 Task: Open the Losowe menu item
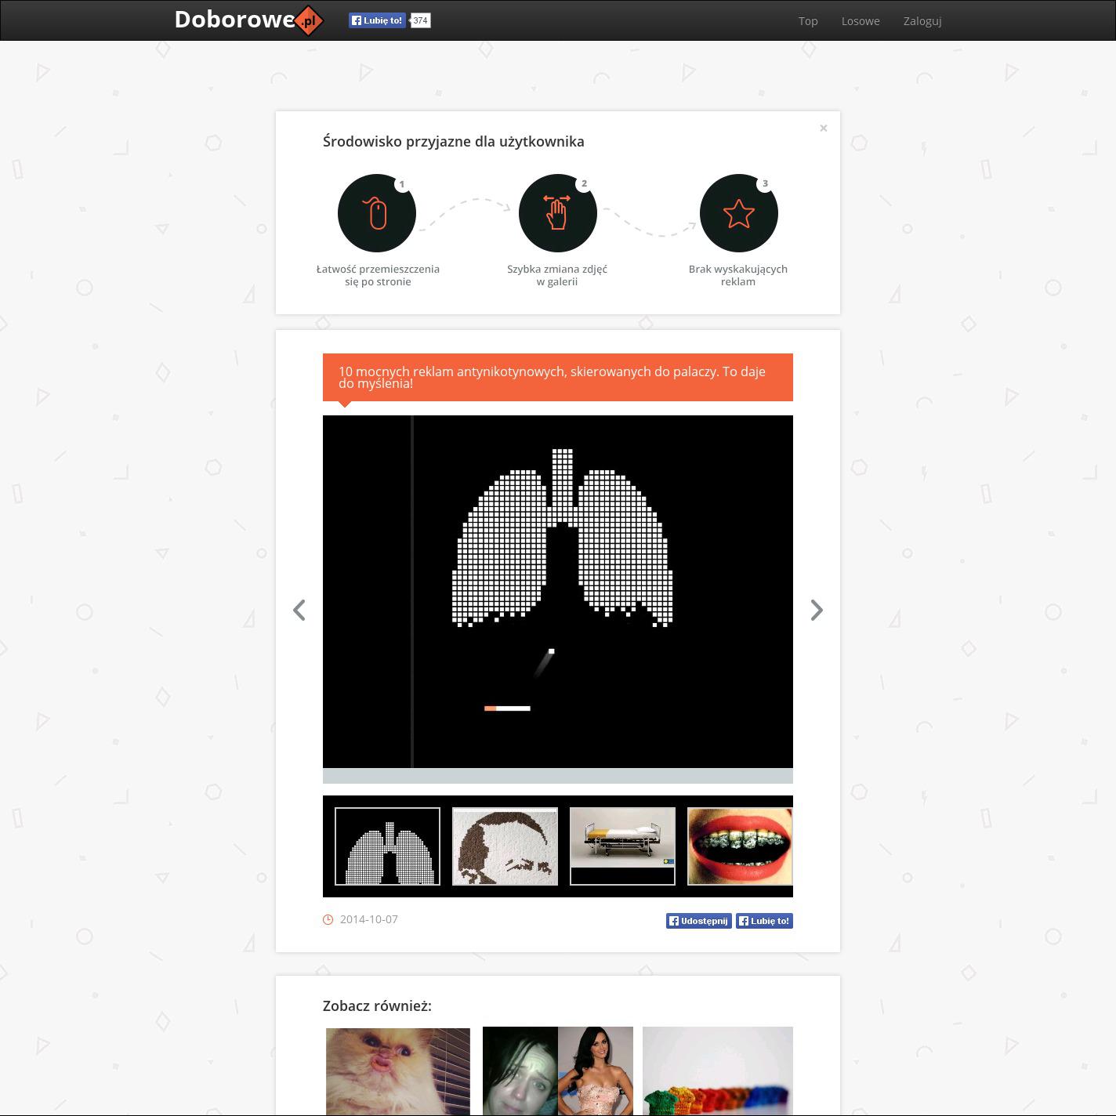861,21
